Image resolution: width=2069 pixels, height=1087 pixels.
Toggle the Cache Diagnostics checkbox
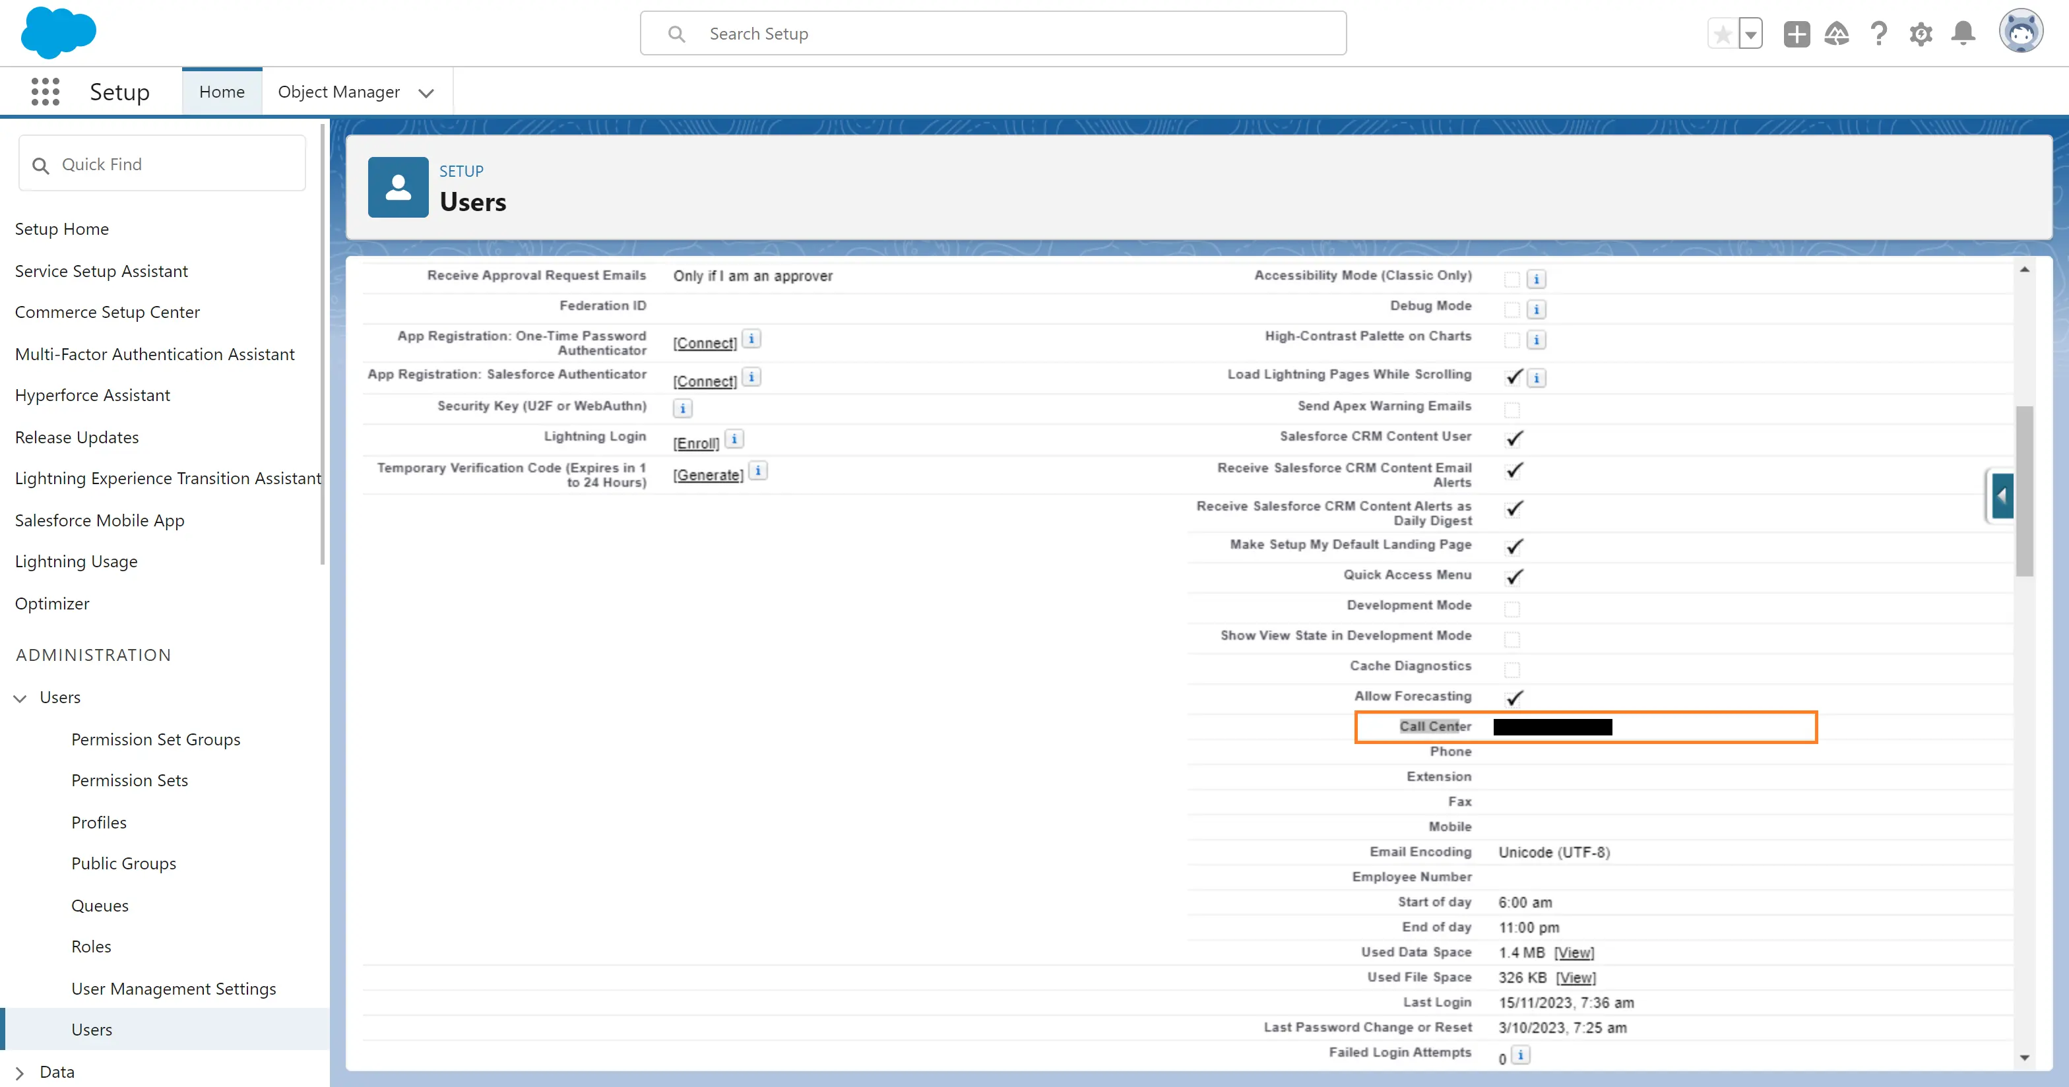1512,669
